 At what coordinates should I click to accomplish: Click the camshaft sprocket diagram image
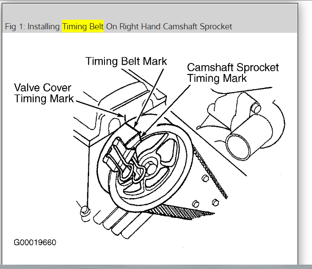coord(150,147)
